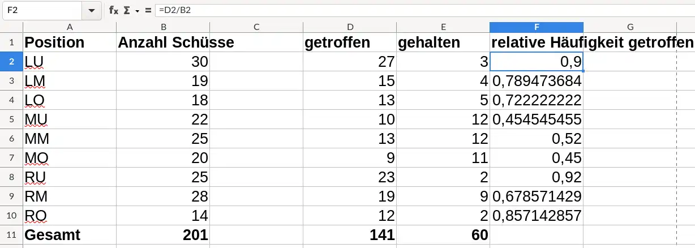Select row 11 header
The image size is (695, 248).
(x=11, y=235)
